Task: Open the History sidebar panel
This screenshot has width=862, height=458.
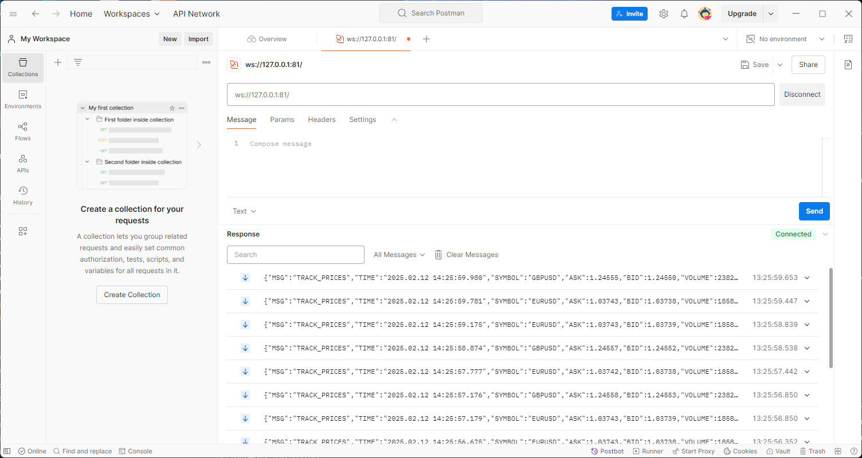Action: point(23,196)
